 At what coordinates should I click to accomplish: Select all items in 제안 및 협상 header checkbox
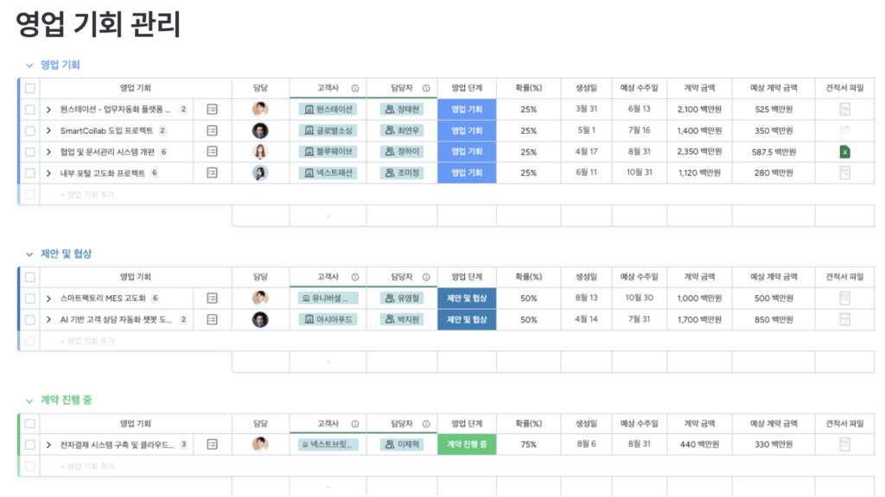[30, 277]
